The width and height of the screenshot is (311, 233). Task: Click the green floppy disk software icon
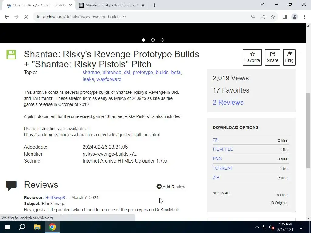[x=11, y=55]
